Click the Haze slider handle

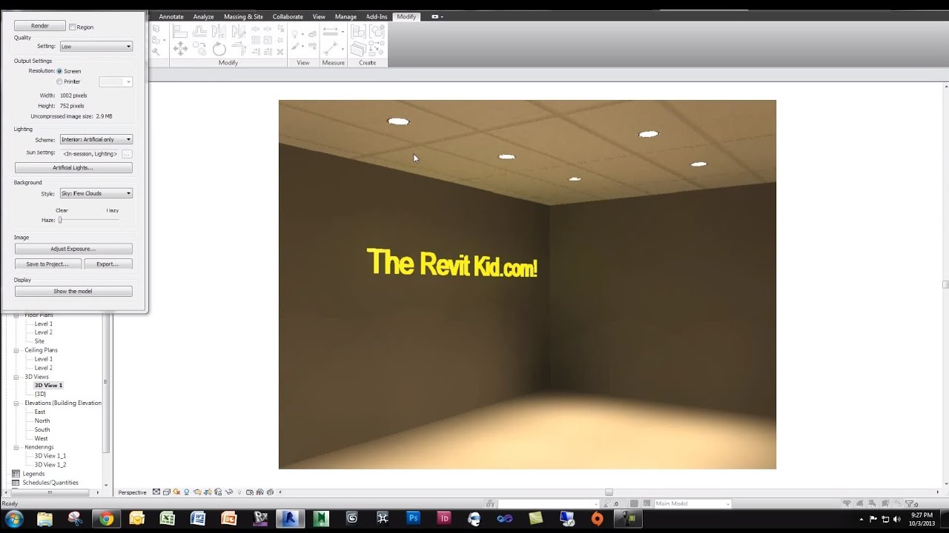[x=61, y=220]
